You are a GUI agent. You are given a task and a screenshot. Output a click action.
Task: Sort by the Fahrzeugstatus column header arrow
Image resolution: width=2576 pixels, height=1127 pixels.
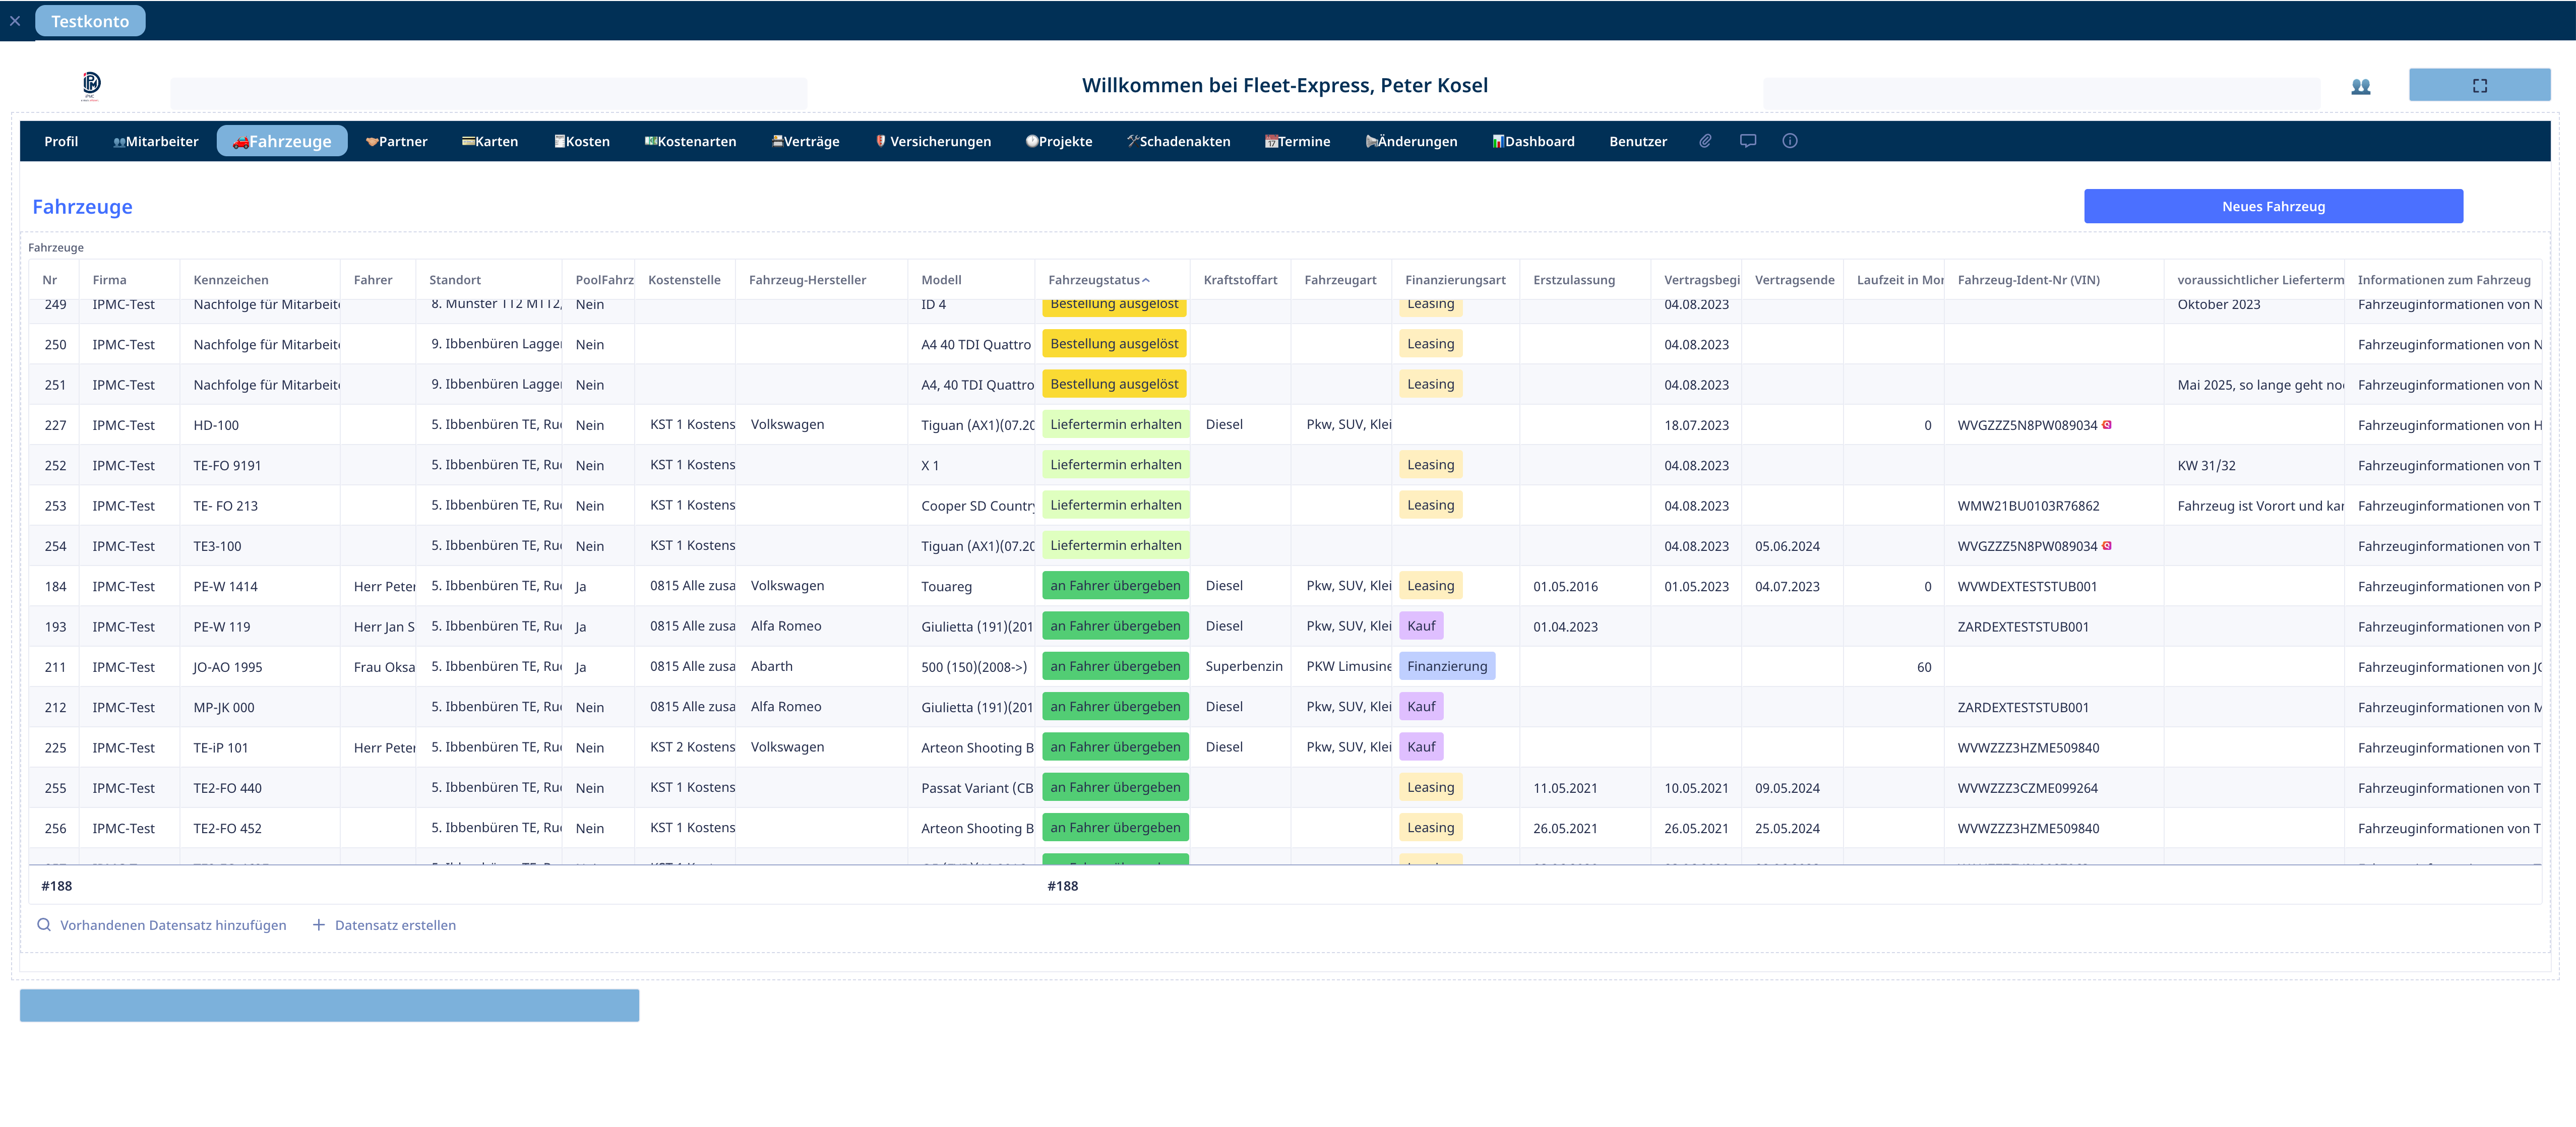[x=1146, y=280]
